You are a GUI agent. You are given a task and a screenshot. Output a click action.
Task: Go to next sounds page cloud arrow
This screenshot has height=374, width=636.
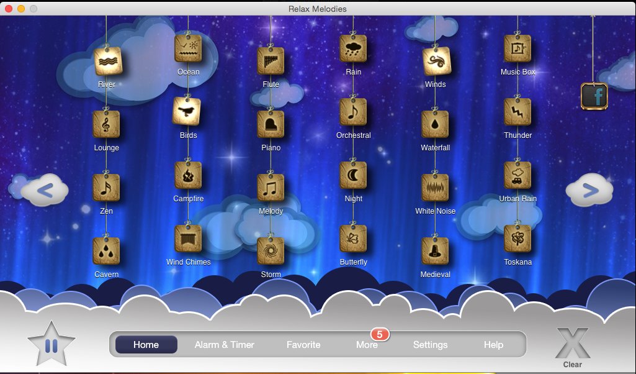pyautogui.click(x=589, y=191)
